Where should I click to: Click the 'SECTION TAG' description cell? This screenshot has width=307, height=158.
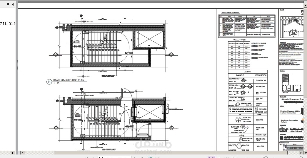coord(261,86)
